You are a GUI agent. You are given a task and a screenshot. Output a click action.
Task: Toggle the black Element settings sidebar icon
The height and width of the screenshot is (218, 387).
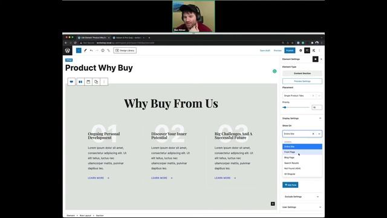click(307, 50)
